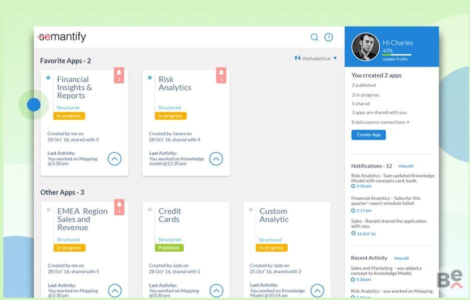This screenshot has width=470, height=300.
Task: Open the Credit Cards app title
Action: (x=170, y=215)
